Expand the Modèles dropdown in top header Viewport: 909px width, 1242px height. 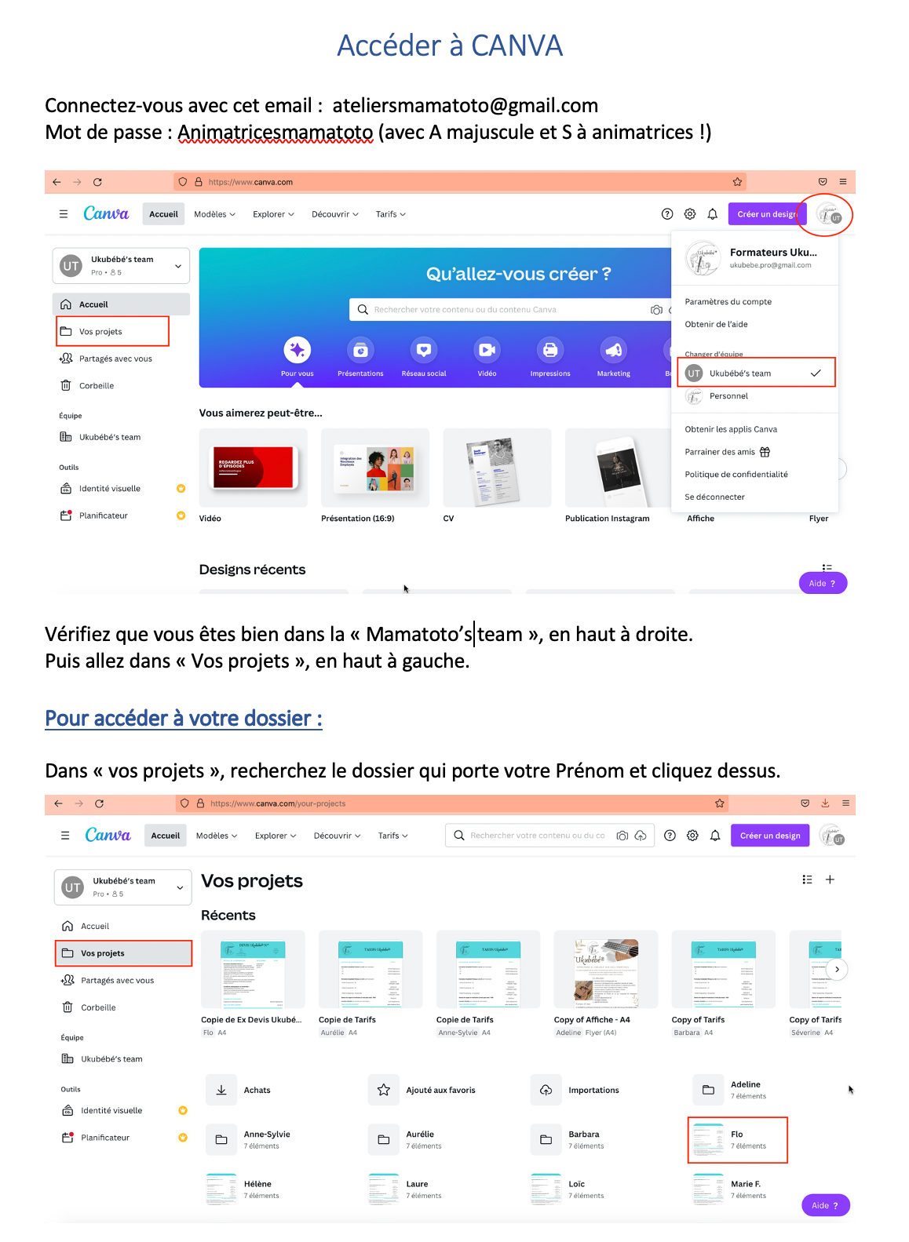tap(214, 214)
